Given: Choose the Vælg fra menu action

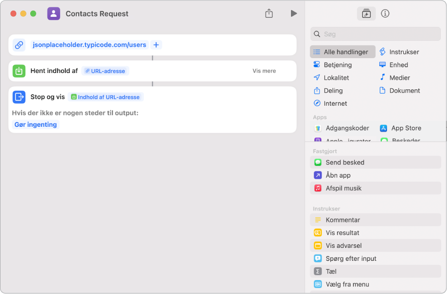Looking at the screenshot, I should pyautogui.click(x=375, y=284).
